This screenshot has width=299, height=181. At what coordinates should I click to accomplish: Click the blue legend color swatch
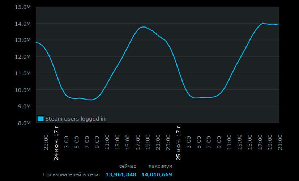40,118
